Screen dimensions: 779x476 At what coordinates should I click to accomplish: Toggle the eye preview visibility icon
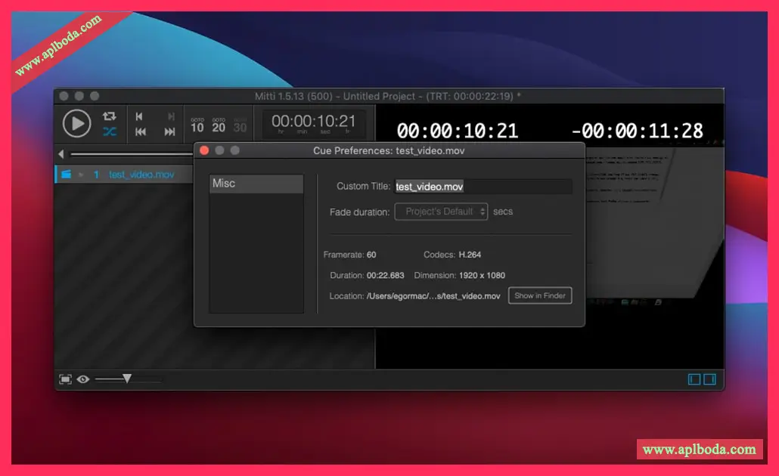[x=83, y=379]
